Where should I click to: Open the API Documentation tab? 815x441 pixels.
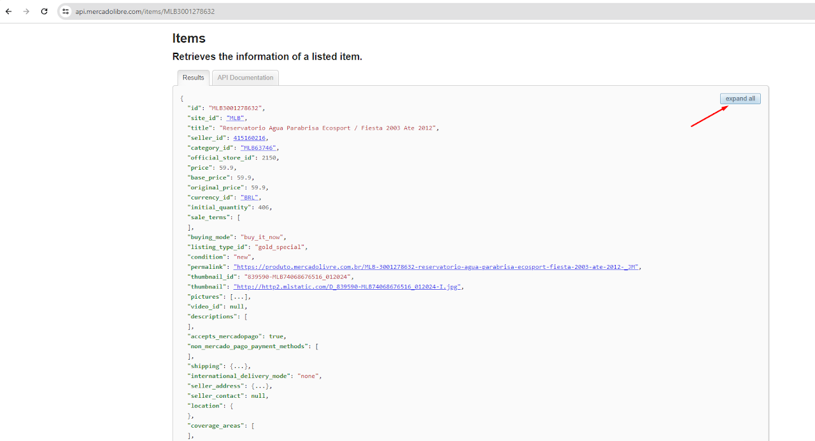point(245,78)
